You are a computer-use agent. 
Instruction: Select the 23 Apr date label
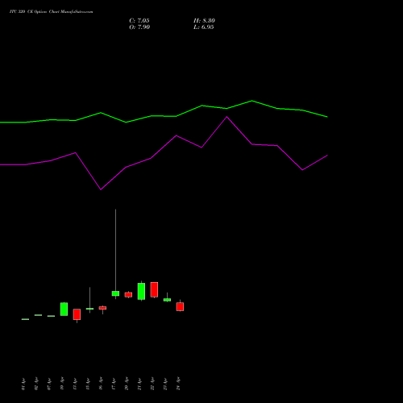pos(165,384)
